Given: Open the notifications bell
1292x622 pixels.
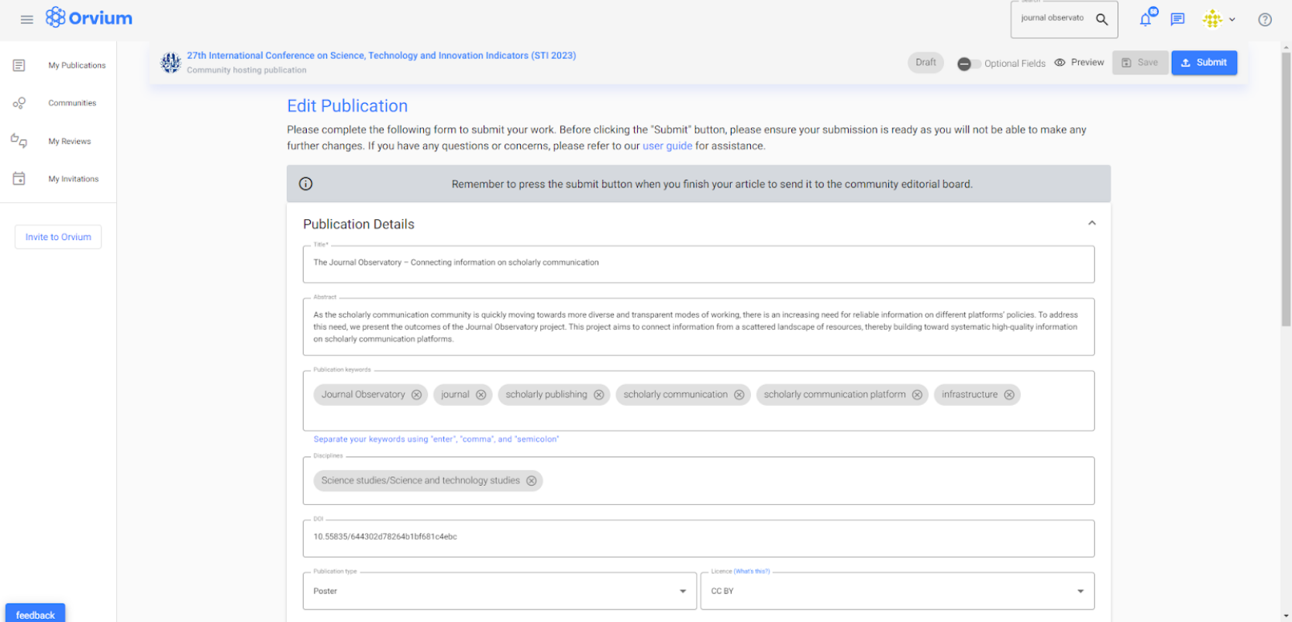Looking at the screenshot, I should 1146,19.
